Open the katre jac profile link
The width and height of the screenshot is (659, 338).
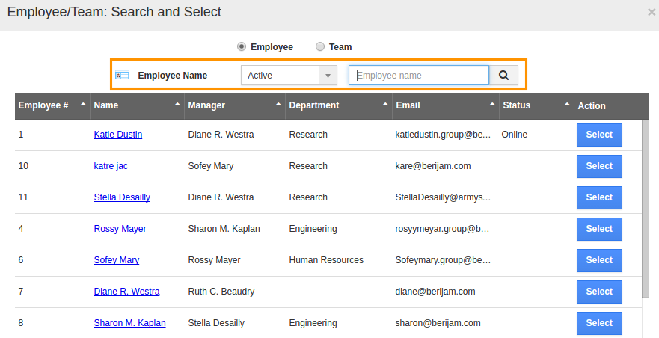click(x=111, y=166)
